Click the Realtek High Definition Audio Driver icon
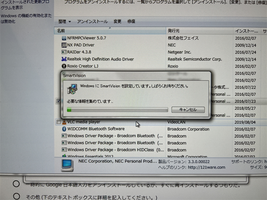267x200 pixels. click(x=64, y=59)
